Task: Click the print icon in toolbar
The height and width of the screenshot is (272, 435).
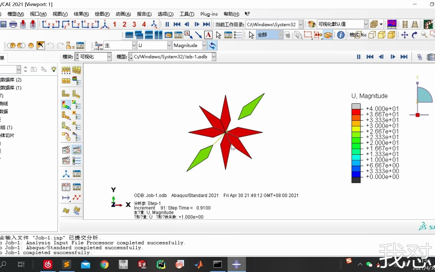Action: [13, 24]
